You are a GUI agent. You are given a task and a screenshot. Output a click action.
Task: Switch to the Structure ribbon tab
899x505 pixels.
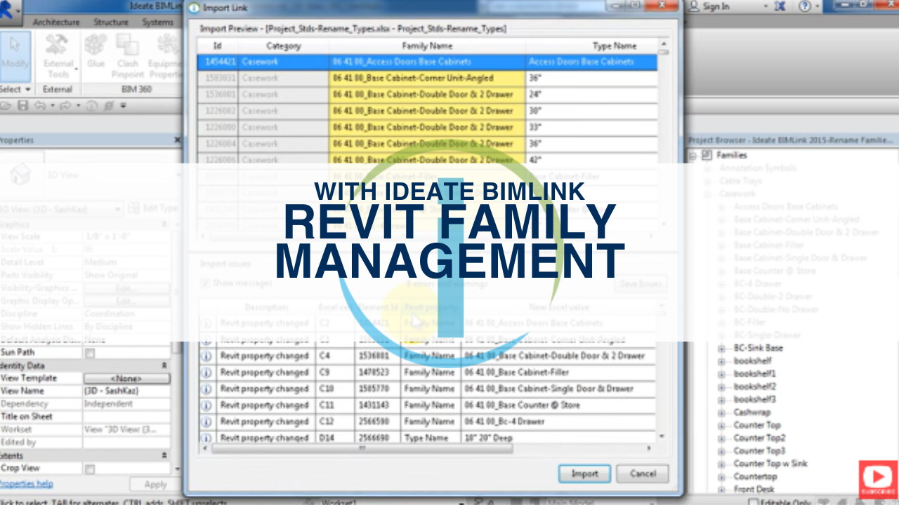pyautogui.click(x=112, y=22)
